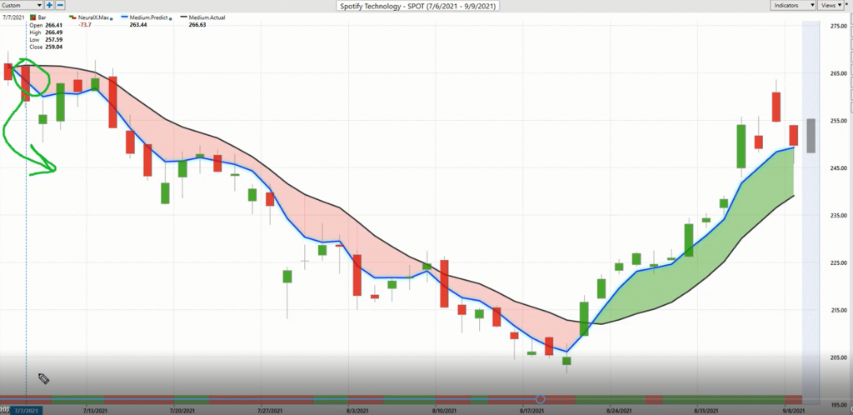Click the 8/17/2021 date axis label
Screen dimensions: 853x415
point(531,409)
